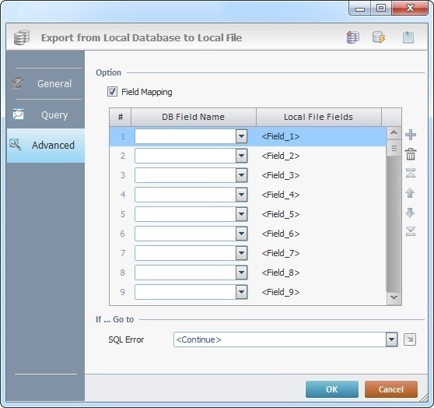Switch to the Query tab
The width and height of the screenshot is (434, 408).
pyautogui.click(x=46, y=114)
